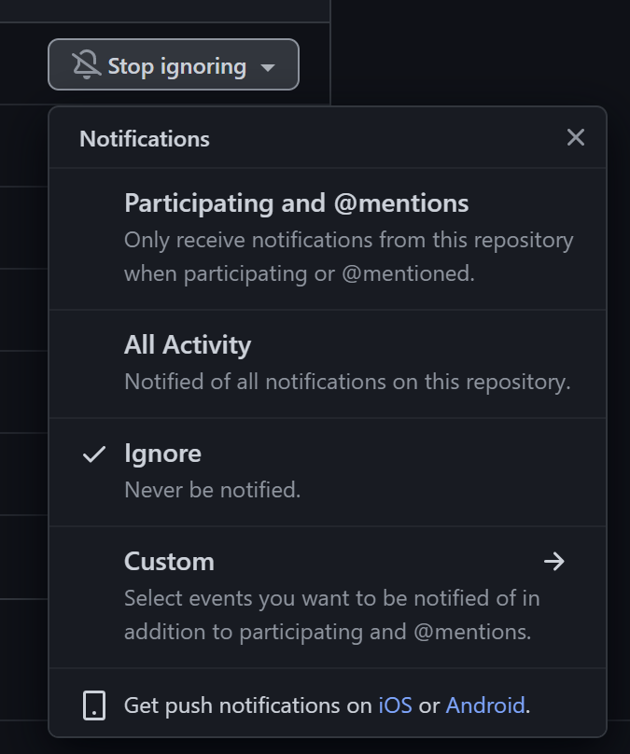Open the iOS app link

click(396, 705)
